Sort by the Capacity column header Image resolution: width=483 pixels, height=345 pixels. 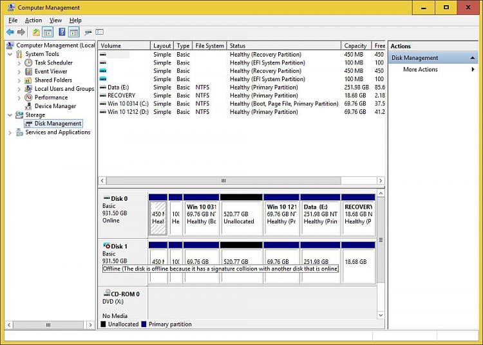click(x=356, y=46)
